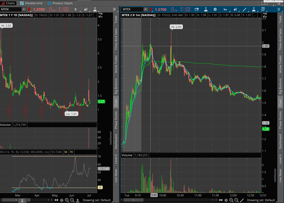Viewport: 284px width, 203px height.
Task: Click the left chart MTEK symbol field
Action: tap(11, 9)
